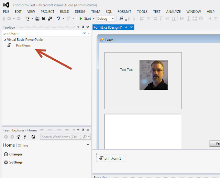Click the Team Explorer Home icon

(x=18, y=137)
